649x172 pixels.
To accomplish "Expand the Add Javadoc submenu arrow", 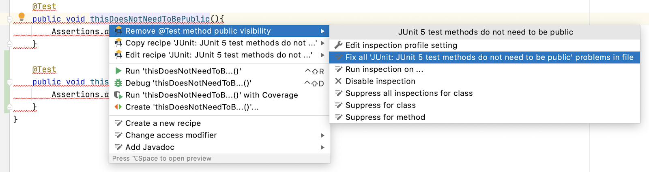I will 322,147.
